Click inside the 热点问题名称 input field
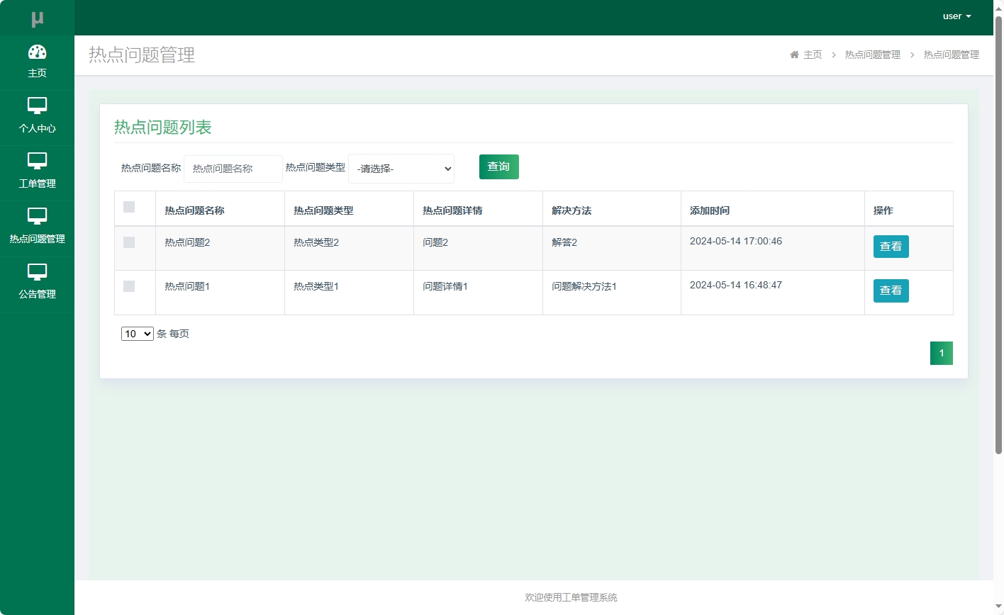 pos(233,169)
